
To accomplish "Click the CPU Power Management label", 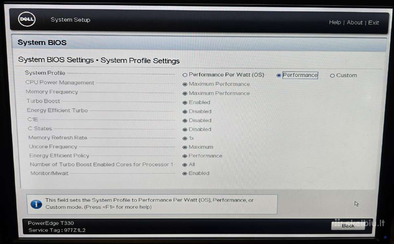I will pos(60,83).
